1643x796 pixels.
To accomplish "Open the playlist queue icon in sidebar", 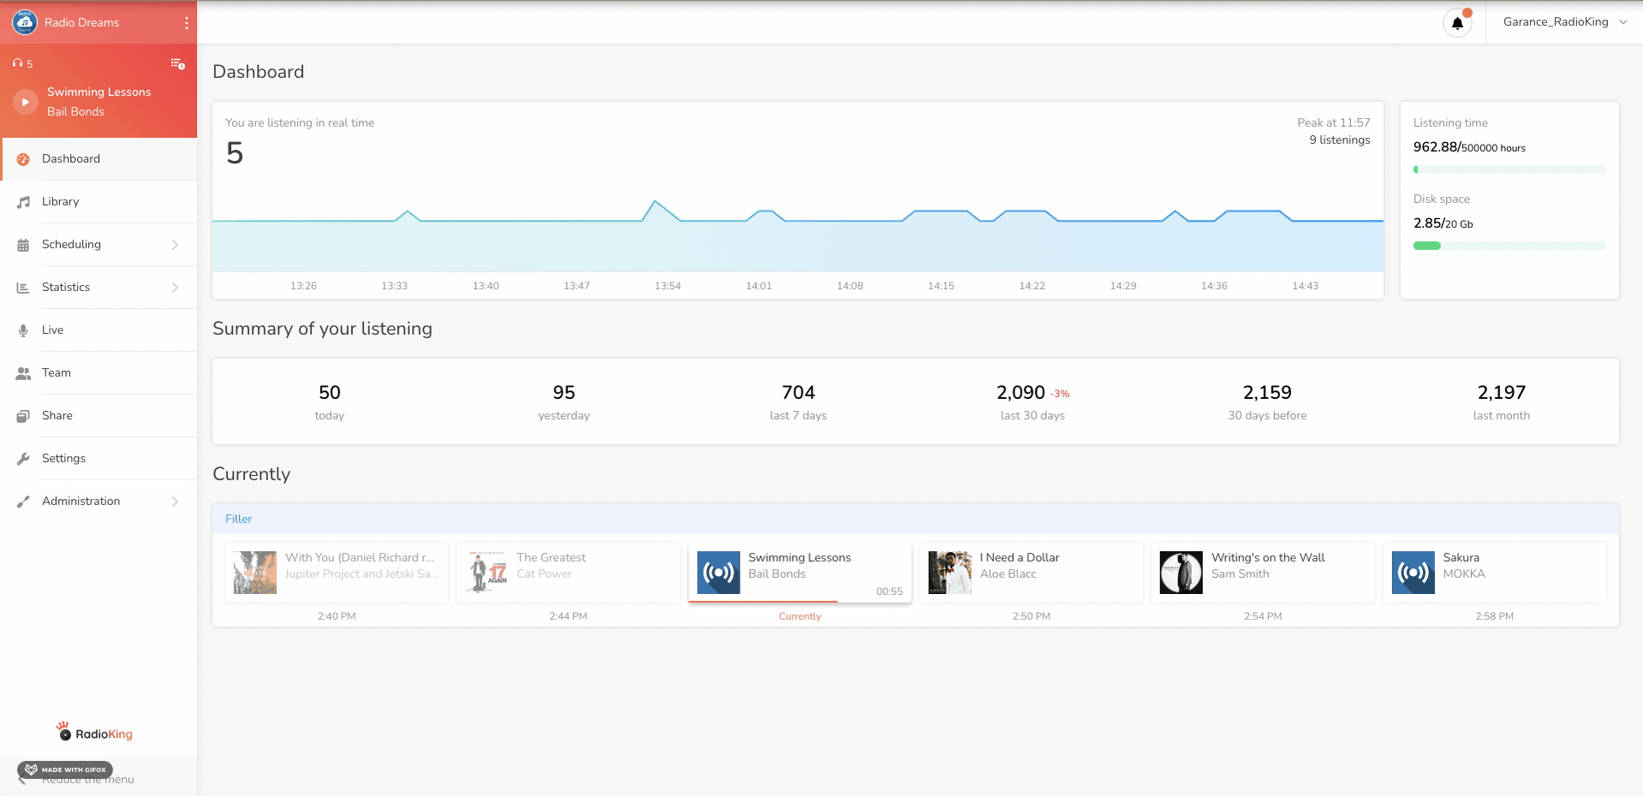I will 177,64.
